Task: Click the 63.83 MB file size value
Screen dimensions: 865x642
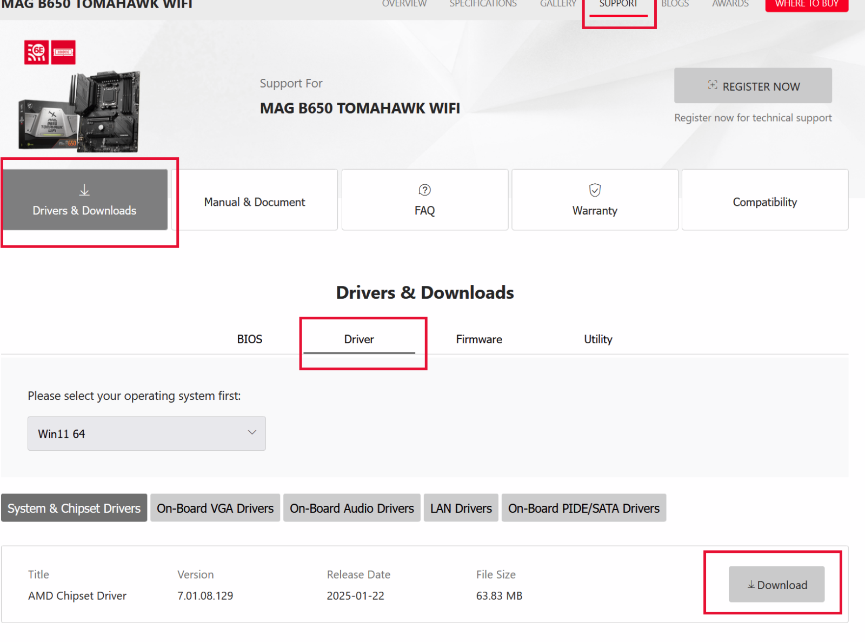Action: pyautogui.click(x=500, y=596)
